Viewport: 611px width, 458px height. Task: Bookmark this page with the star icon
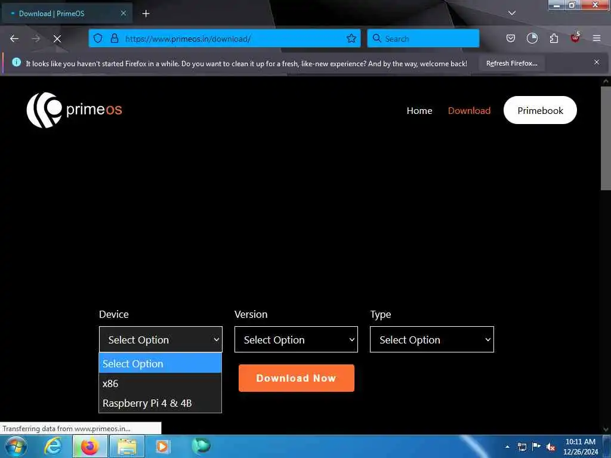(351, 38)
